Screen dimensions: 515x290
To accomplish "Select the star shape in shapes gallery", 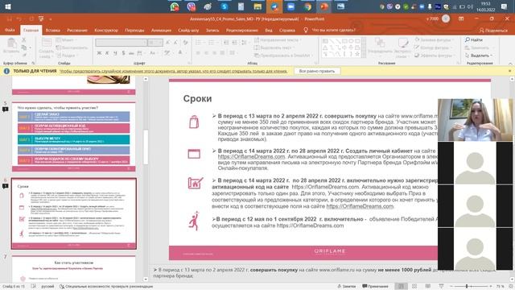I will coord(357,54).
